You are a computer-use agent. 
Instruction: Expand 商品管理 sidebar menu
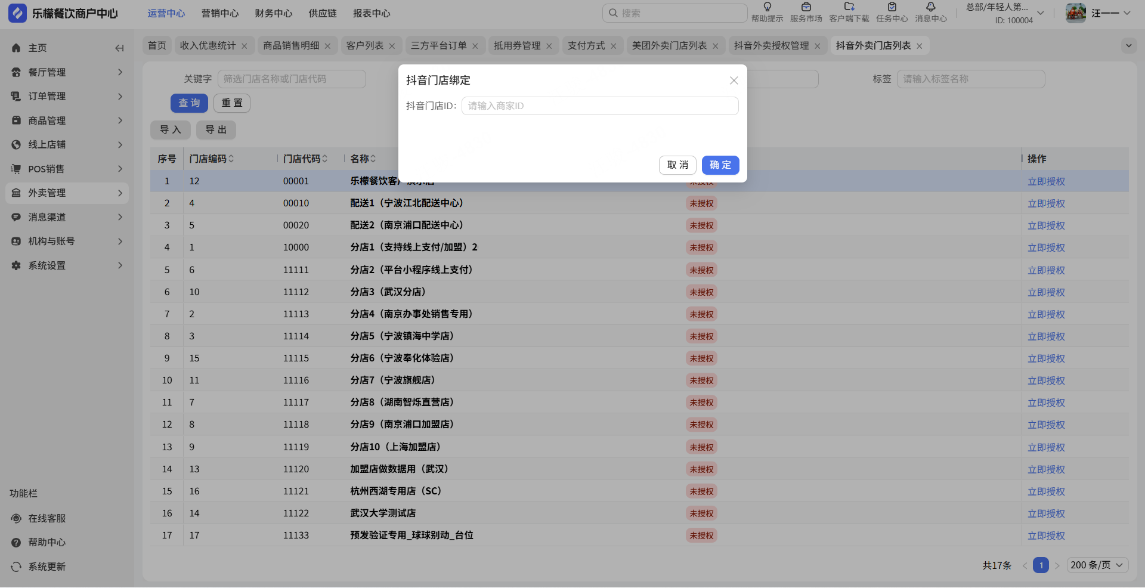(67, 120)
